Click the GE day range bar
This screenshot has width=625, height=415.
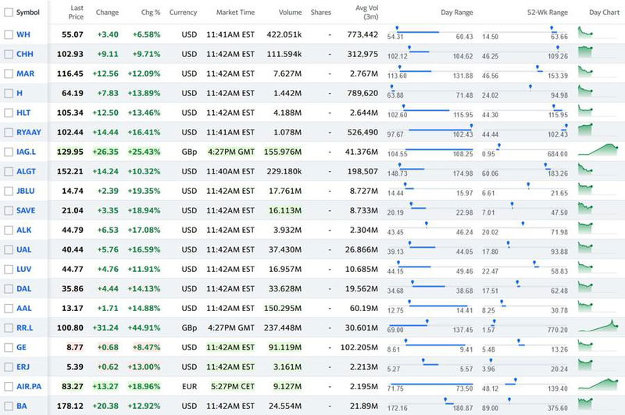pyautogui.click(x=430, y=346)
